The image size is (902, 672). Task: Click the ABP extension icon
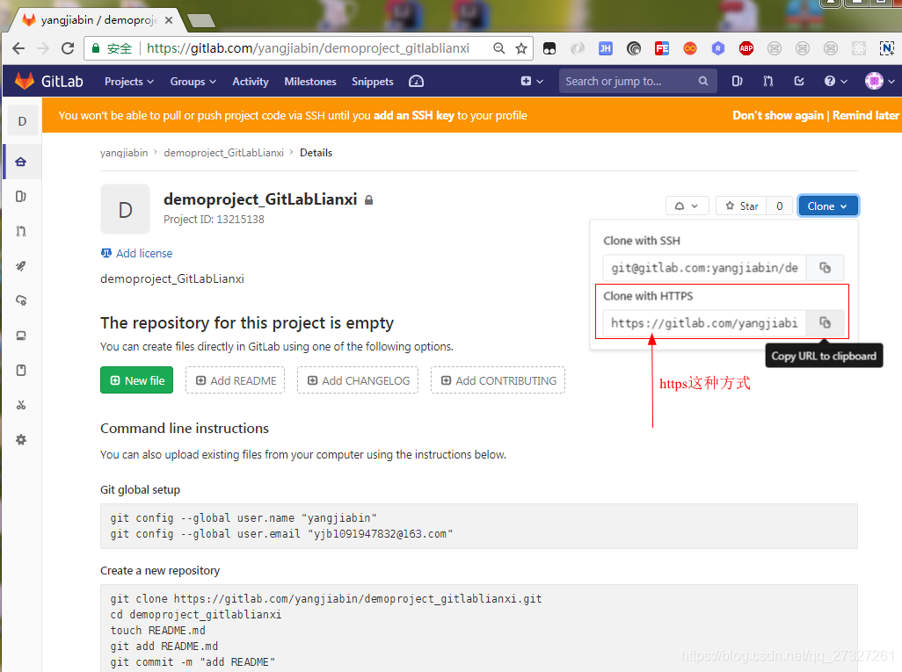pos(746,48)
